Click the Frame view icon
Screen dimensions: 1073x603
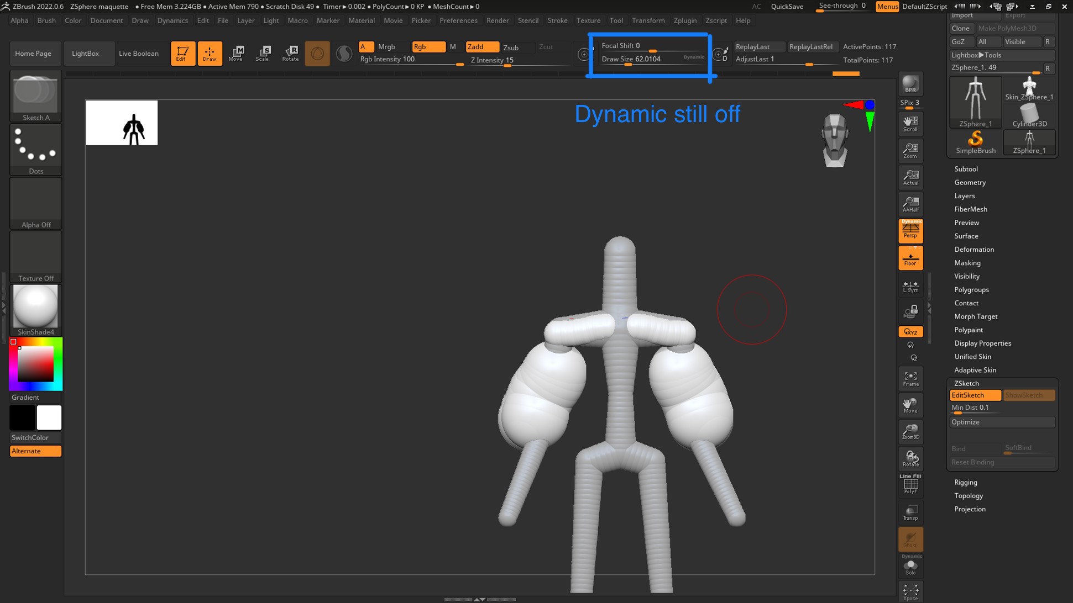(910, 379)
